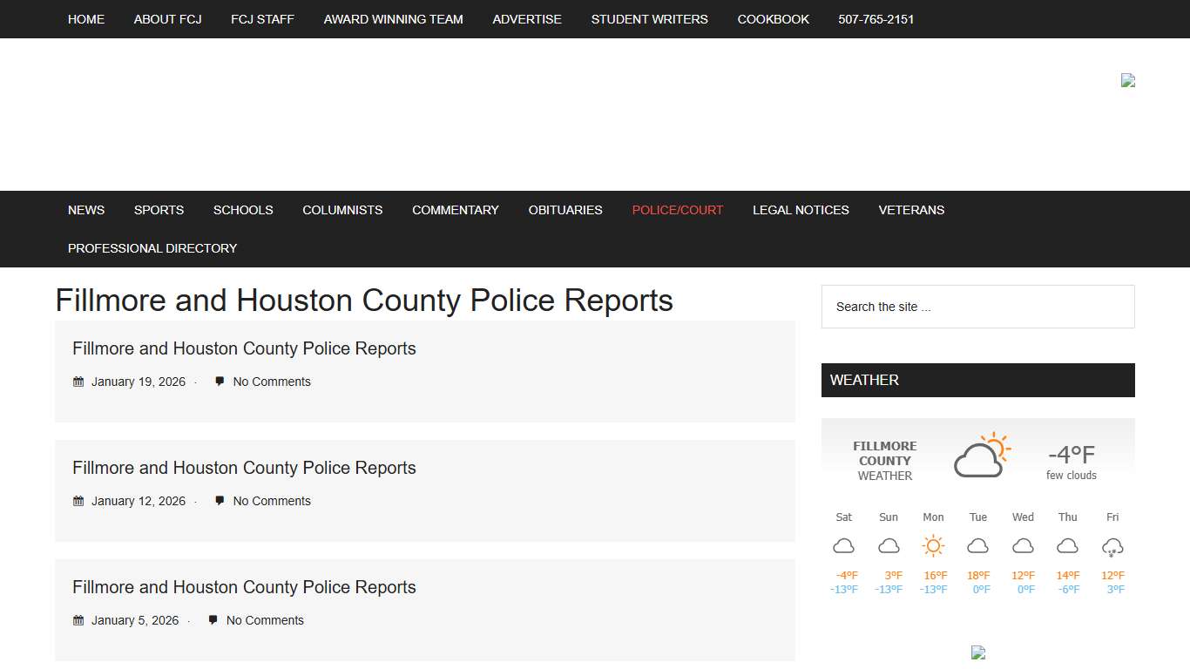Select the sunny icon under Monday's forecast
Viewport: 1190px width, 669px height.
pyautogui.click(x=933, y=545)
